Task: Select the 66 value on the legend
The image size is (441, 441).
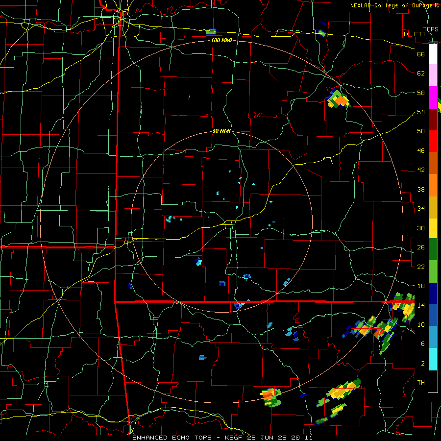Action: 421,54
